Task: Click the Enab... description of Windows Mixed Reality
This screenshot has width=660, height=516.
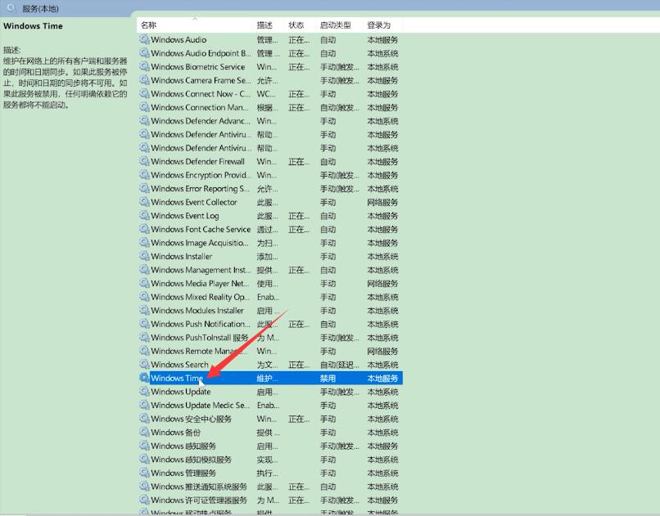Action: [x=268, y=297]
